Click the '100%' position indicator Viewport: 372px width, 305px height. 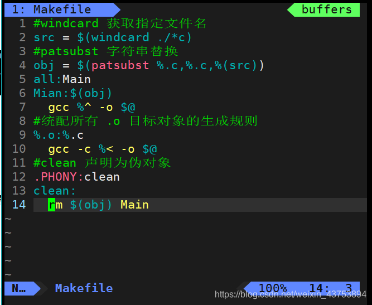coord(273,288)
